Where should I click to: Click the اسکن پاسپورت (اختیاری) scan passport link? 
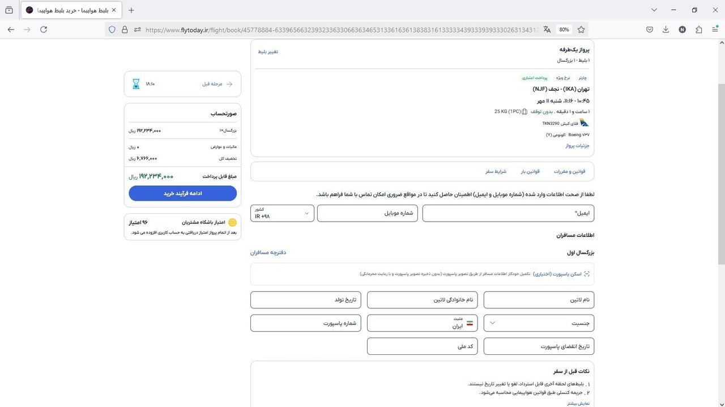[x=557, y=274]
